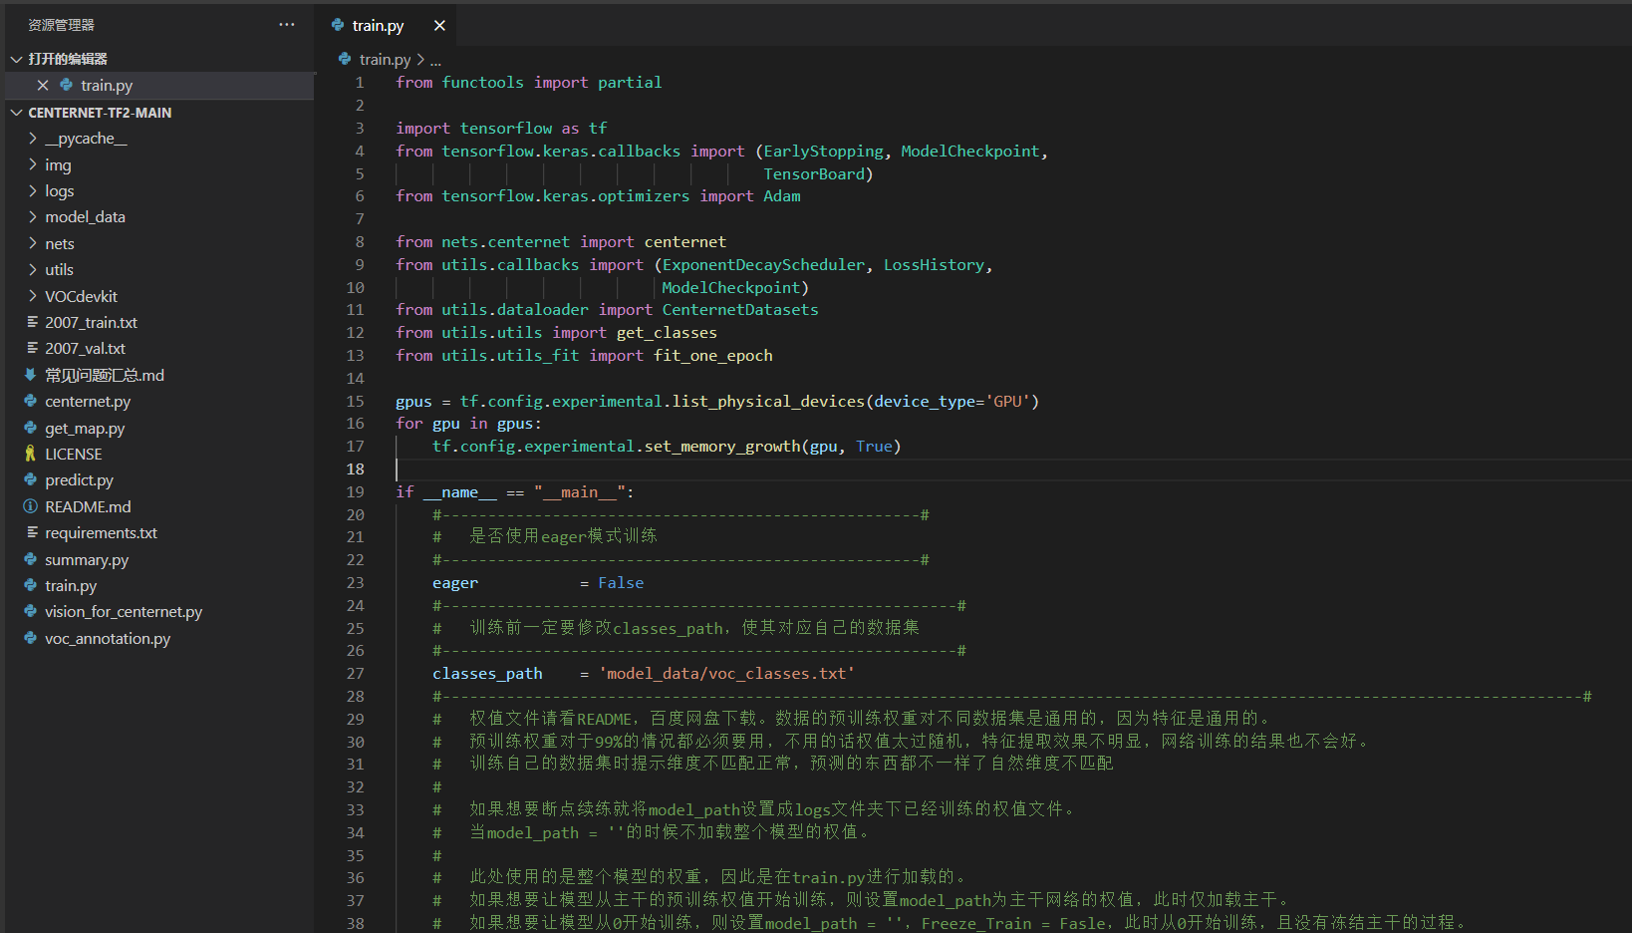Image resolution: width=1632 pixels, height=933 pixels.
Task: Click text file icon beside requirements.txt
Action: click(x=32, y=532)
